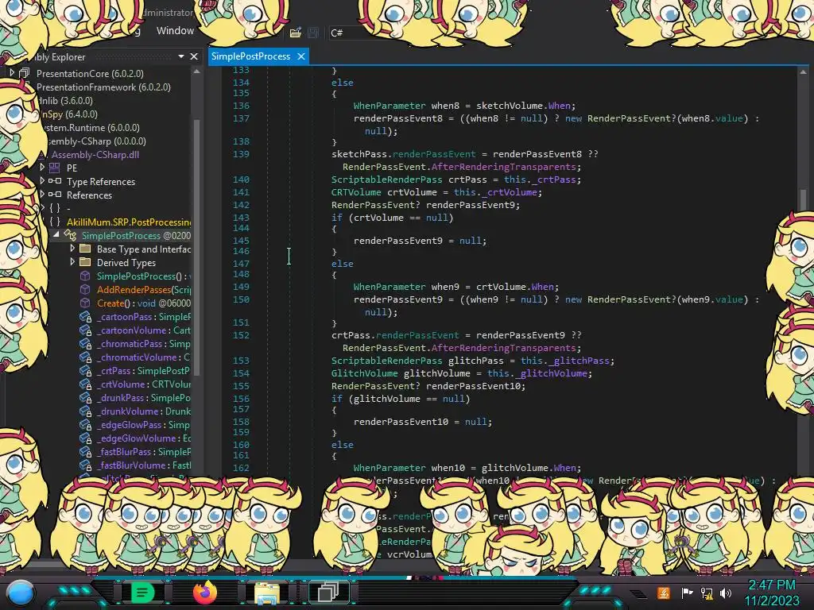The height and width of the screenshot is (610, 814).
Task: Close the SimplePostProcess tab
Action: (x=301, y=56)
